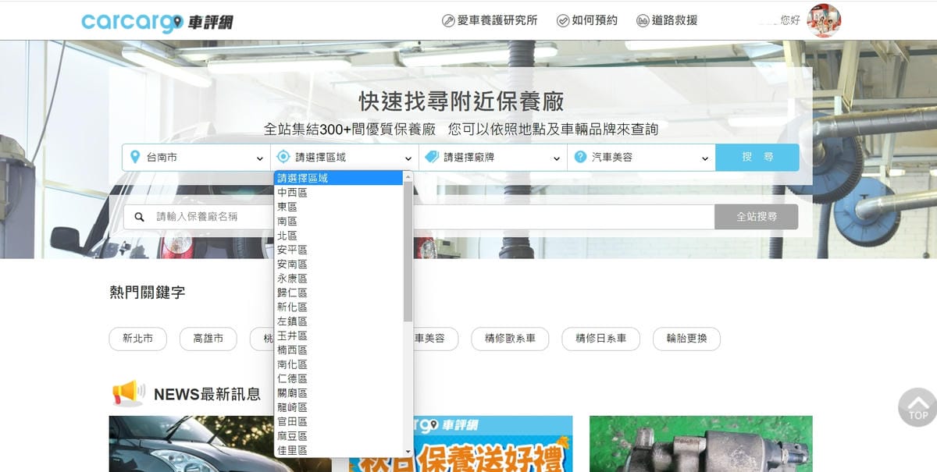This screenshot has width=937, height=472.
Task: Go to the 道路救援 page
Action: coord(667,20)
